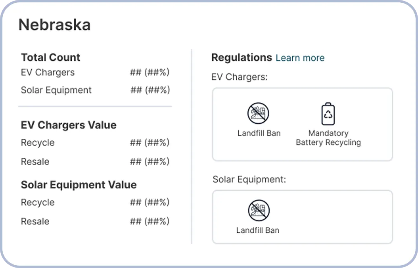The width and height of the screenshot is (418, 268).
Task: Click the Solar Equipment: regulations label
Action: click(x=249, y=180)
